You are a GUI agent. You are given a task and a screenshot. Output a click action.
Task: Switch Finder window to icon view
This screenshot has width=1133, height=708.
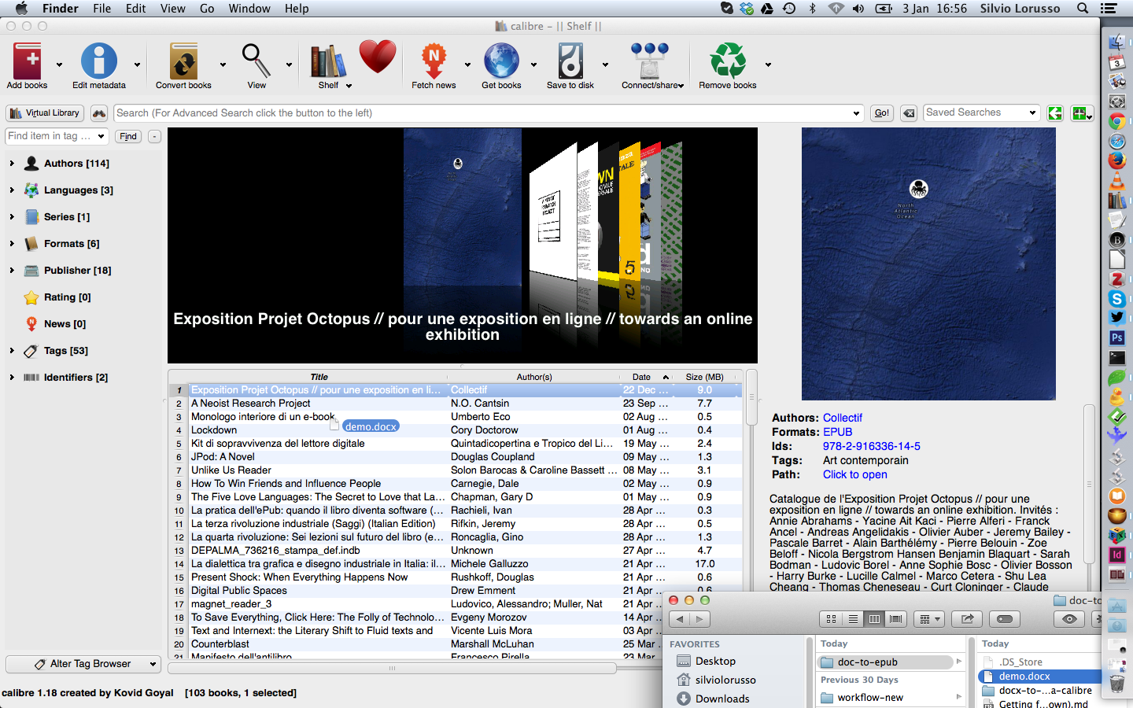(x=831, y=619)
